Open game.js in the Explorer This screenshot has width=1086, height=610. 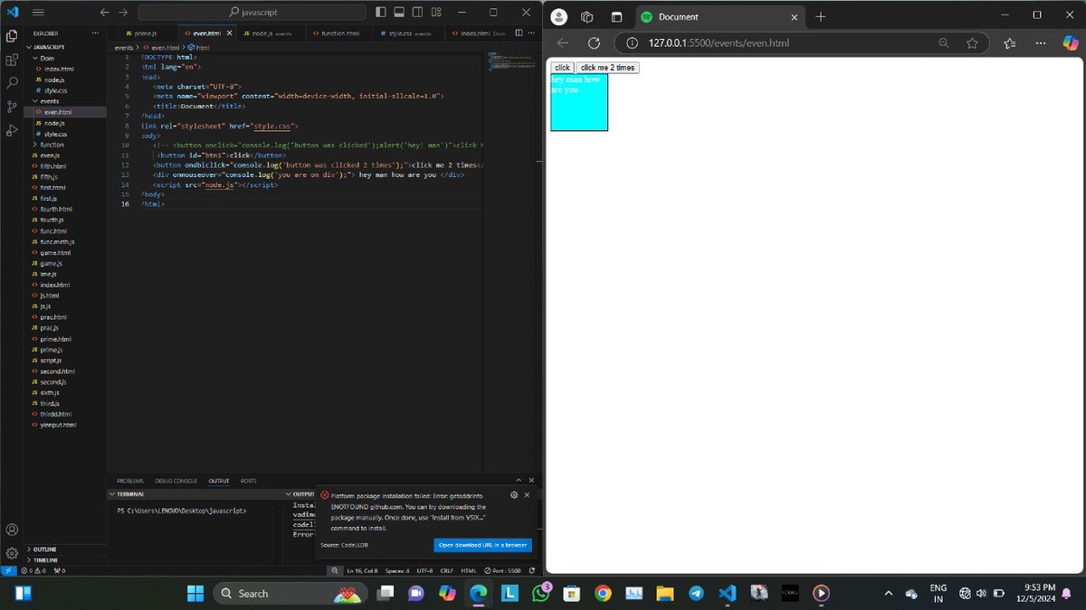50,263
